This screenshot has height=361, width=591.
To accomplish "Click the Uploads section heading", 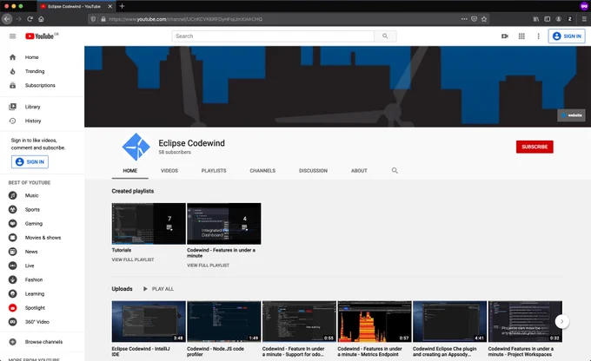I will tap(123, 289).
